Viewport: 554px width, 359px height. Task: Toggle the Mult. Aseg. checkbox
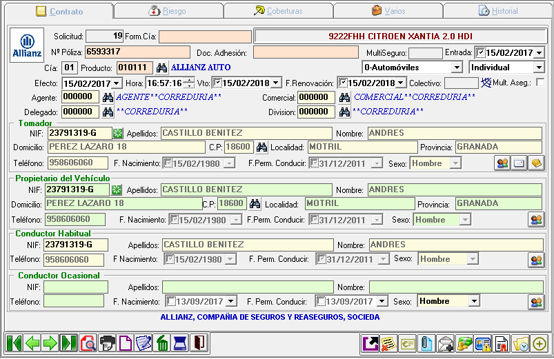[x=540, y=82]
